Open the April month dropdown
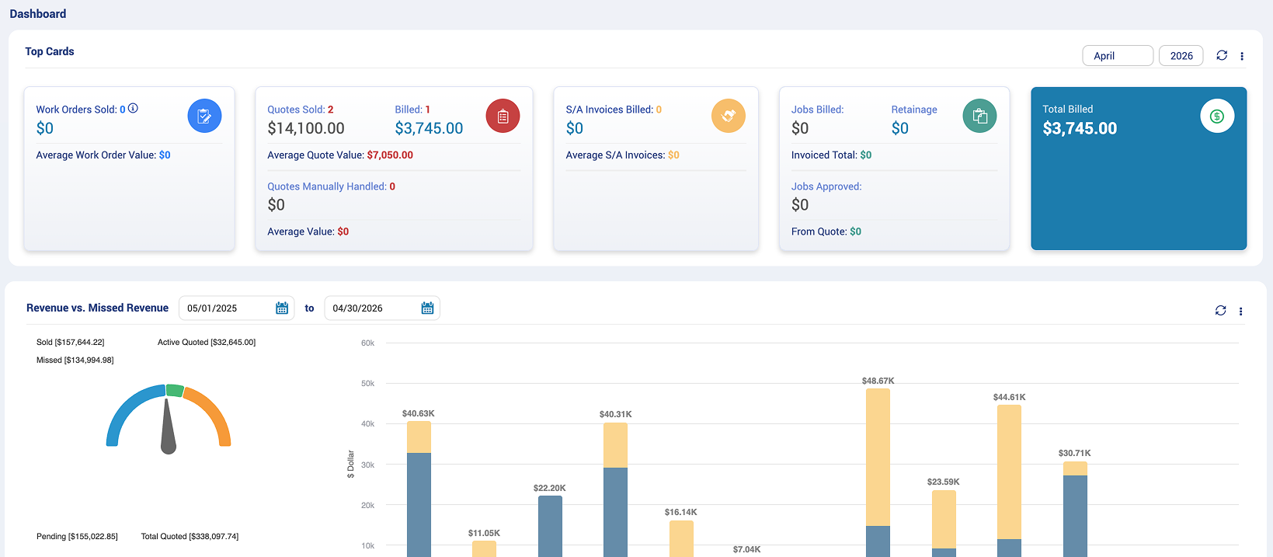The image size is (1273, 557). [1118, 56]
